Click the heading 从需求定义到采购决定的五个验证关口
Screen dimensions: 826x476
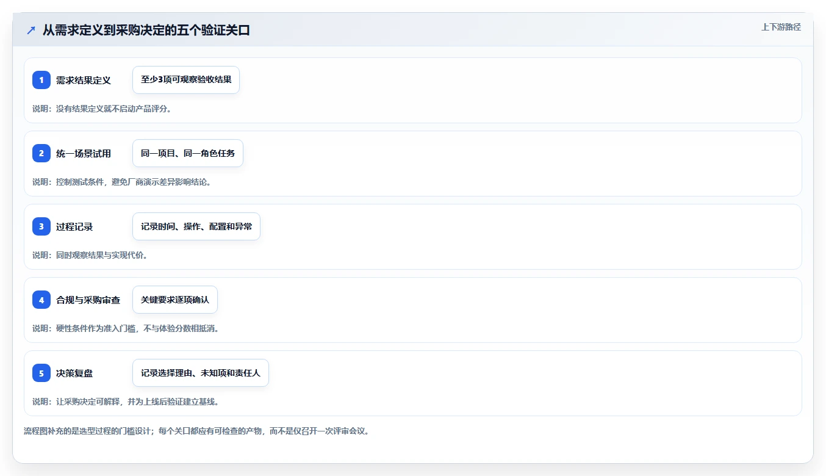(x=146, y=31)
